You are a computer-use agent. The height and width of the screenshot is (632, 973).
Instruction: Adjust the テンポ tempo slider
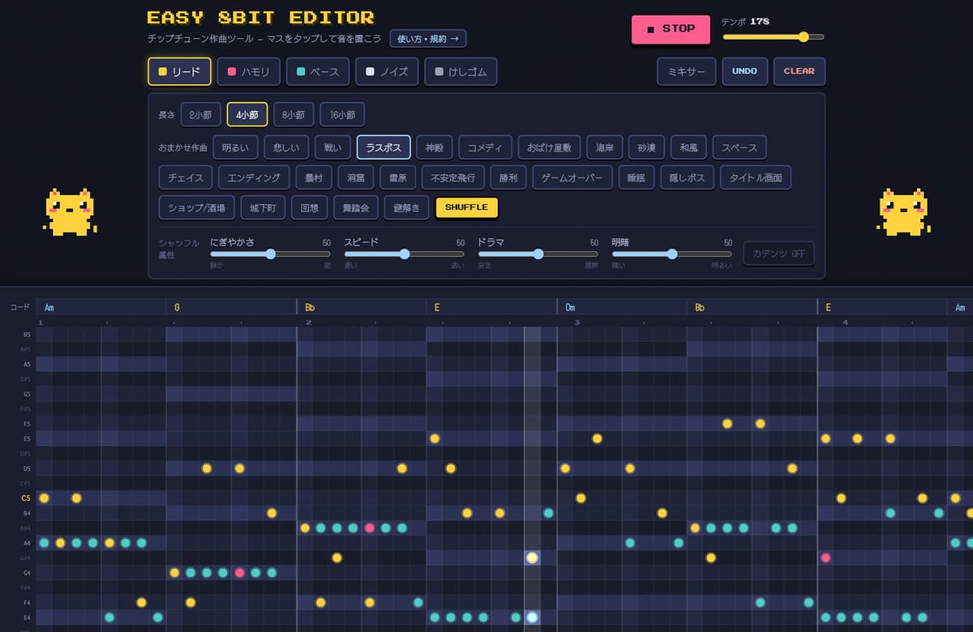tap(773, 36)
